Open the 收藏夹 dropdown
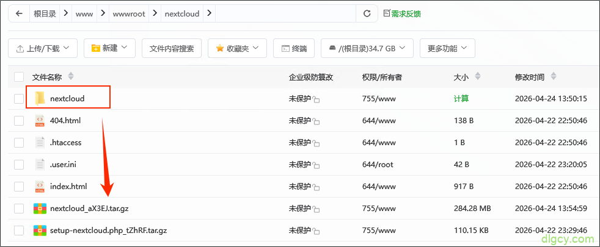 coord(237,48)
